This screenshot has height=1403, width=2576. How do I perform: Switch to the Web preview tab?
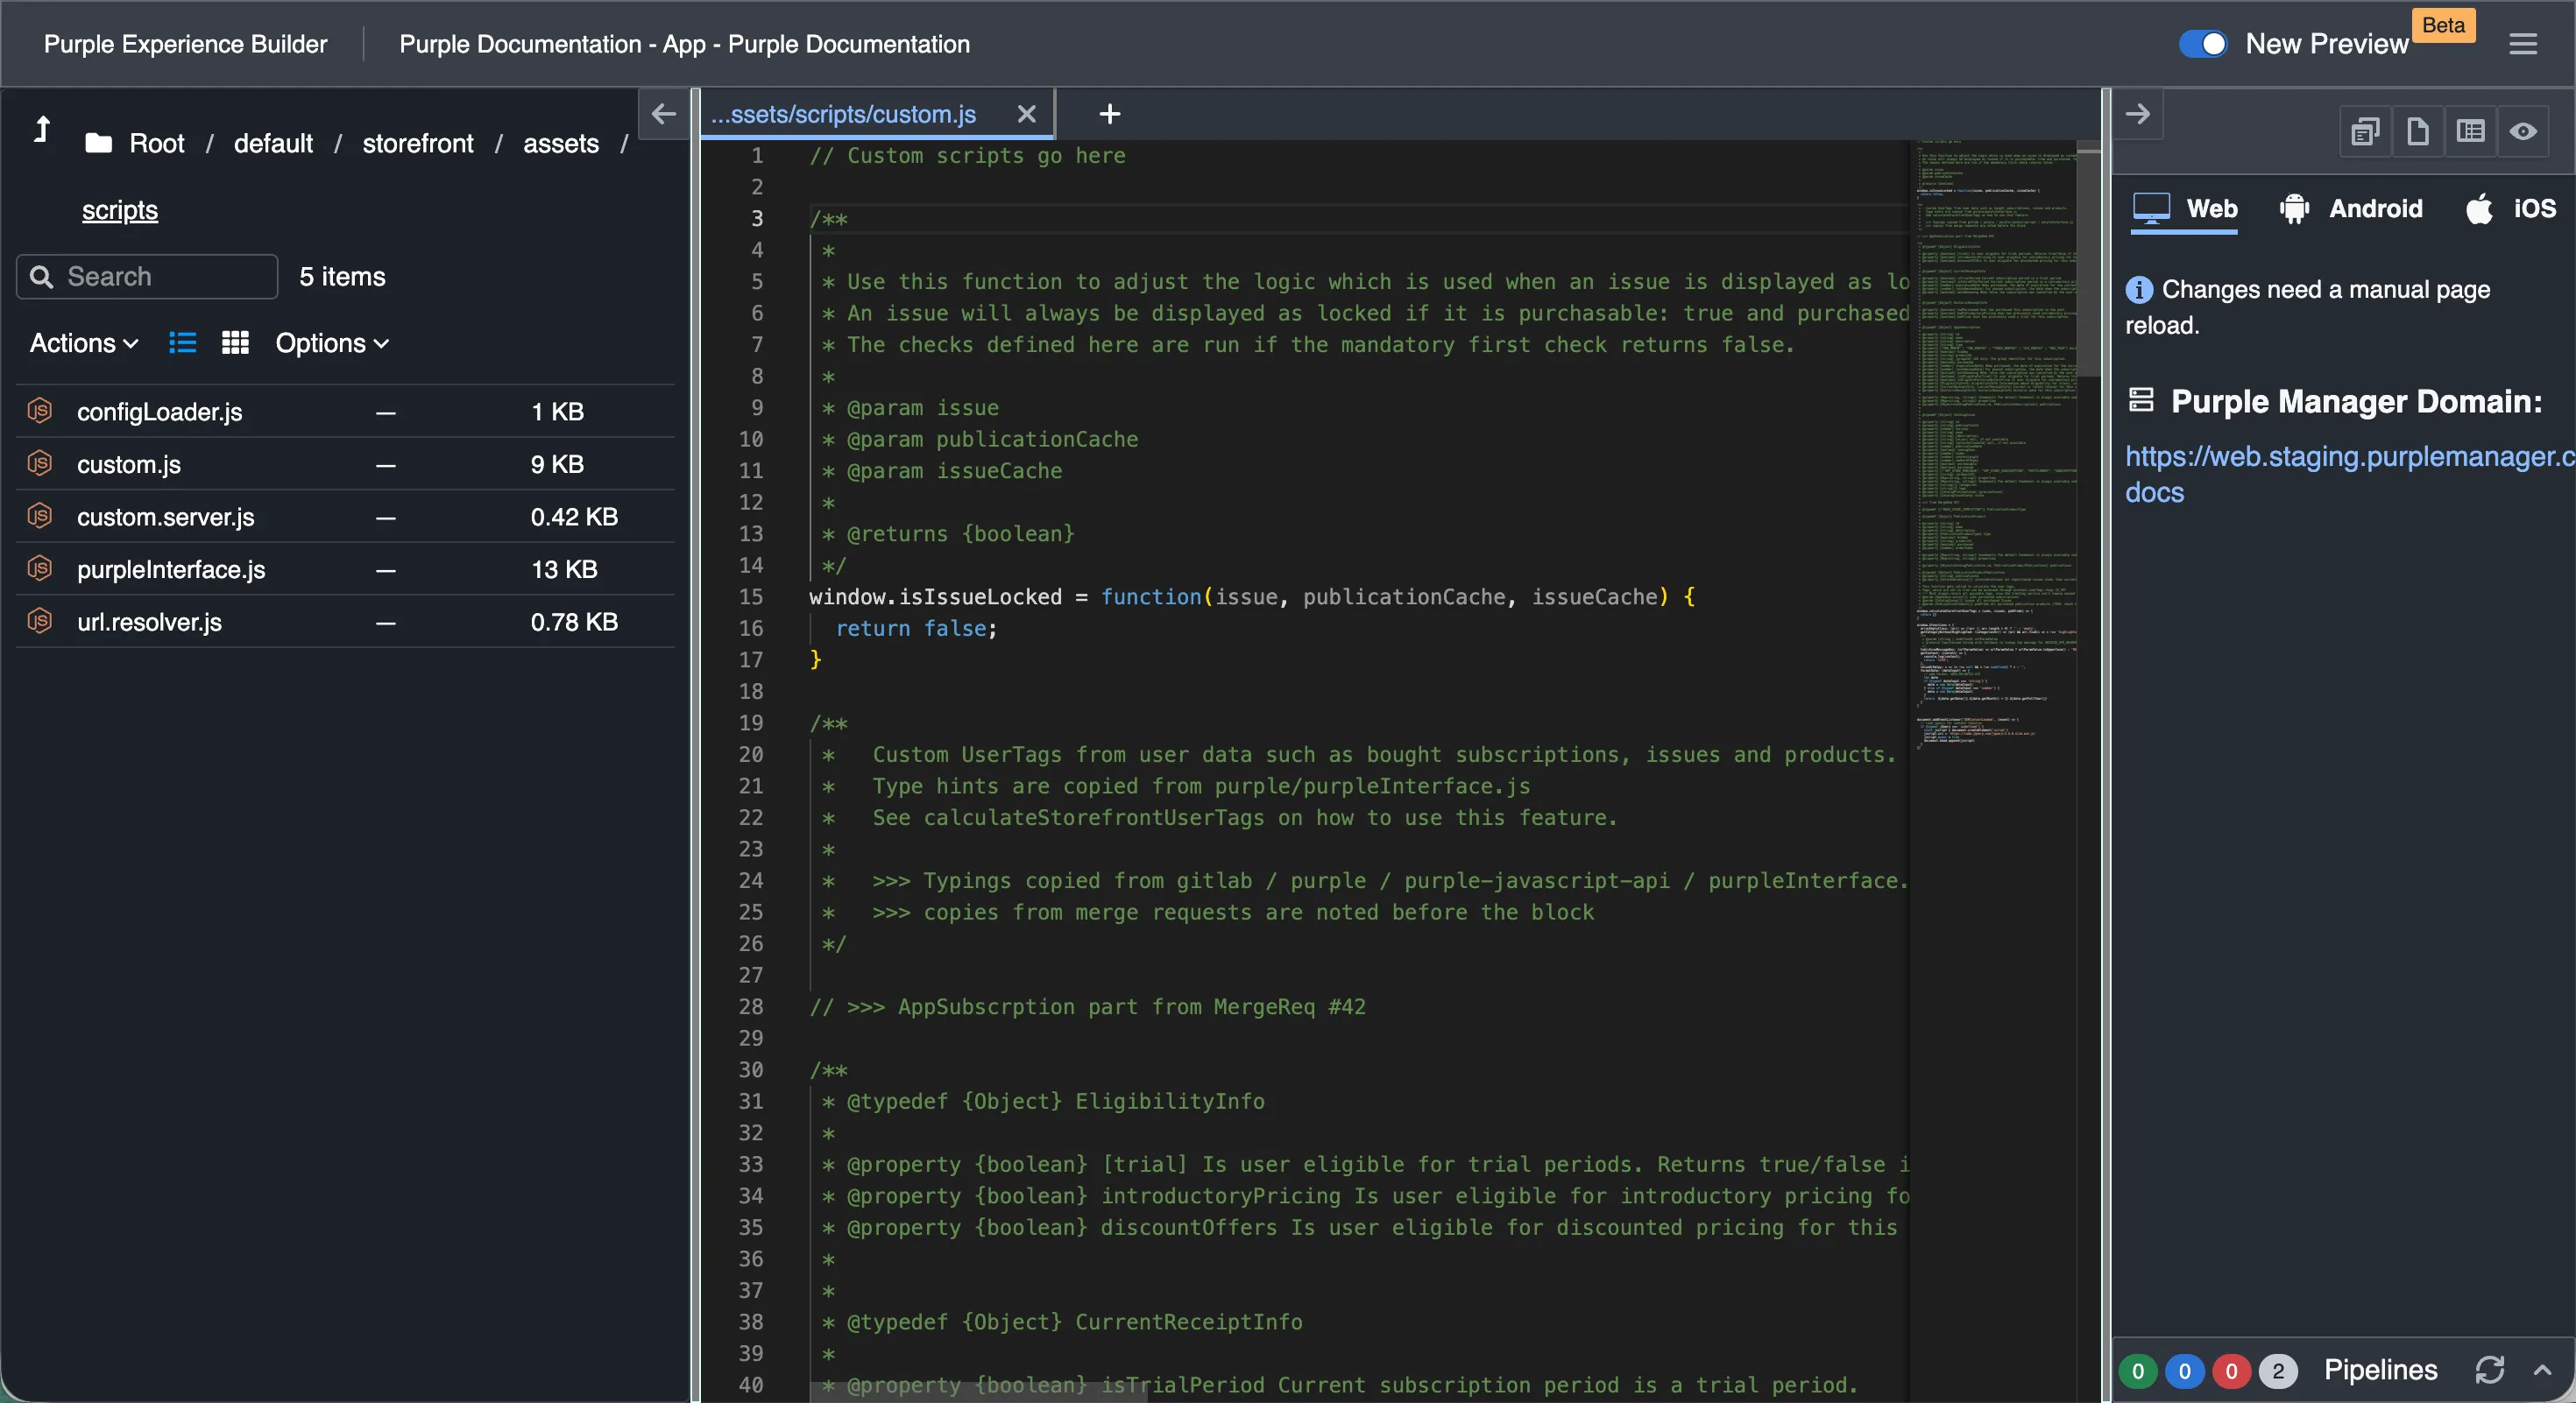point(2184,208)
